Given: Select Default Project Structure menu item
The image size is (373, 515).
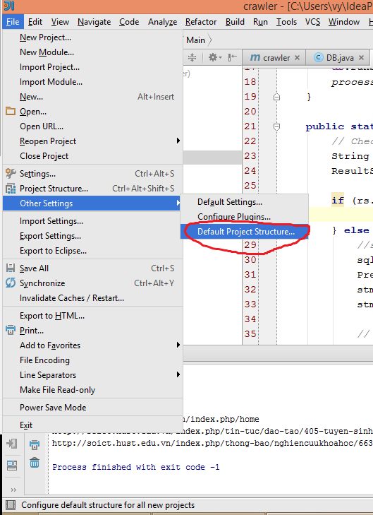Looking at the screenshot, I should pyautogui.click(x=245, y=232).
